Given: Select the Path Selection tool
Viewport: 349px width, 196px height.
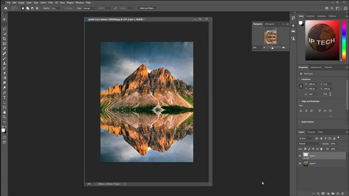Looking at the screenshot, I should 4,102.
